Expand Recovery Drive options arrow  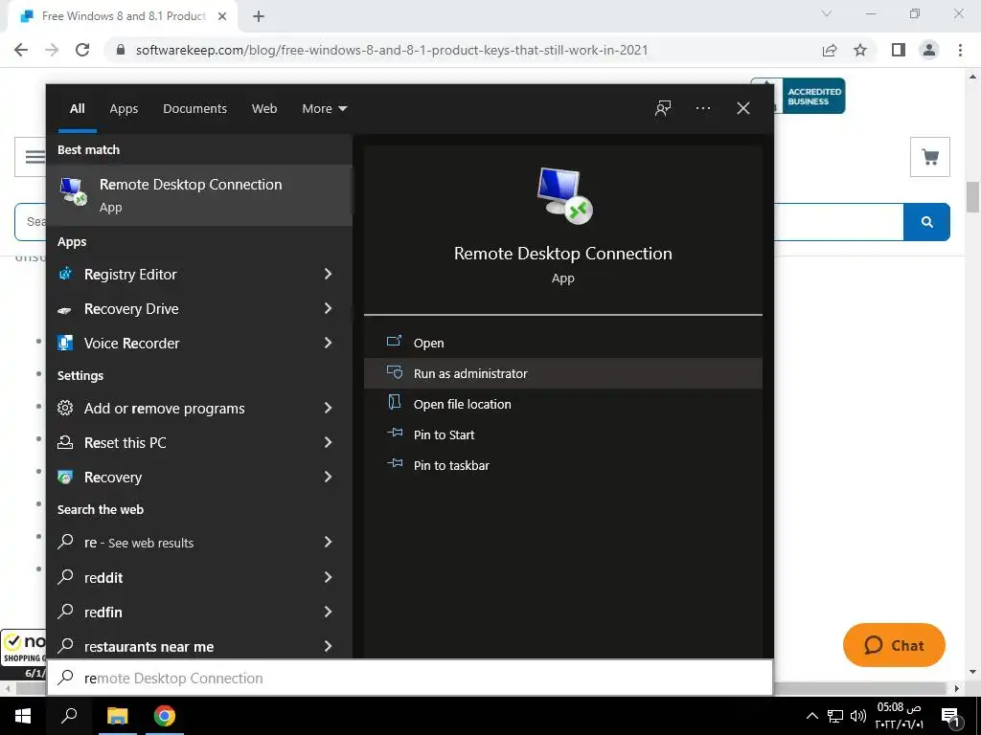(328, 308)
